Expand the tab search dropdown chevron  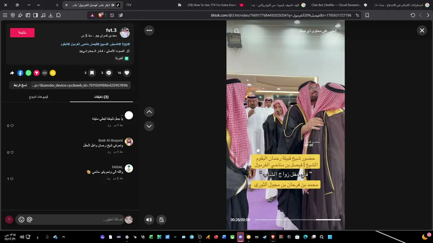coord(38,5)
